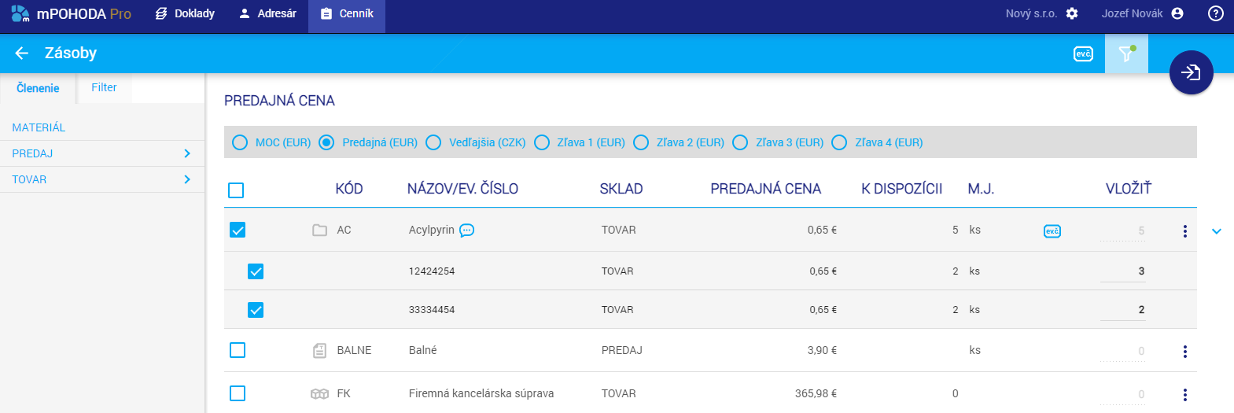Sort by K DISPOZÍCII column header
The width and height of the screenshot is (1234, 413).
pos(901,189)
